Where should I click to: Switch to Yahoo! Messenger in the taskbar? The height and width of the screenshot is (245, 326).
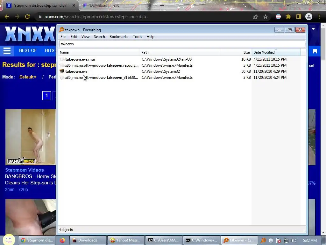(x=125, y=240)
